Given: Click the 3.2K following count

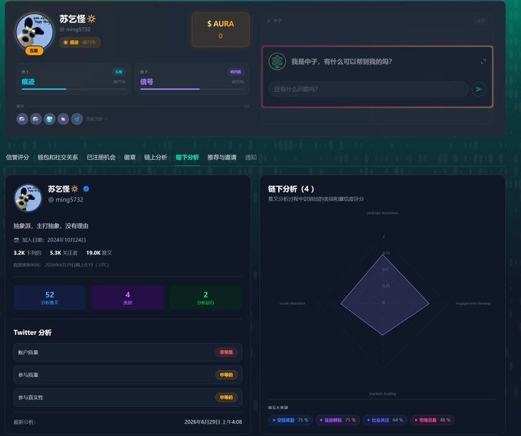Looking at the screenshot, I should [x=28, y=253].
